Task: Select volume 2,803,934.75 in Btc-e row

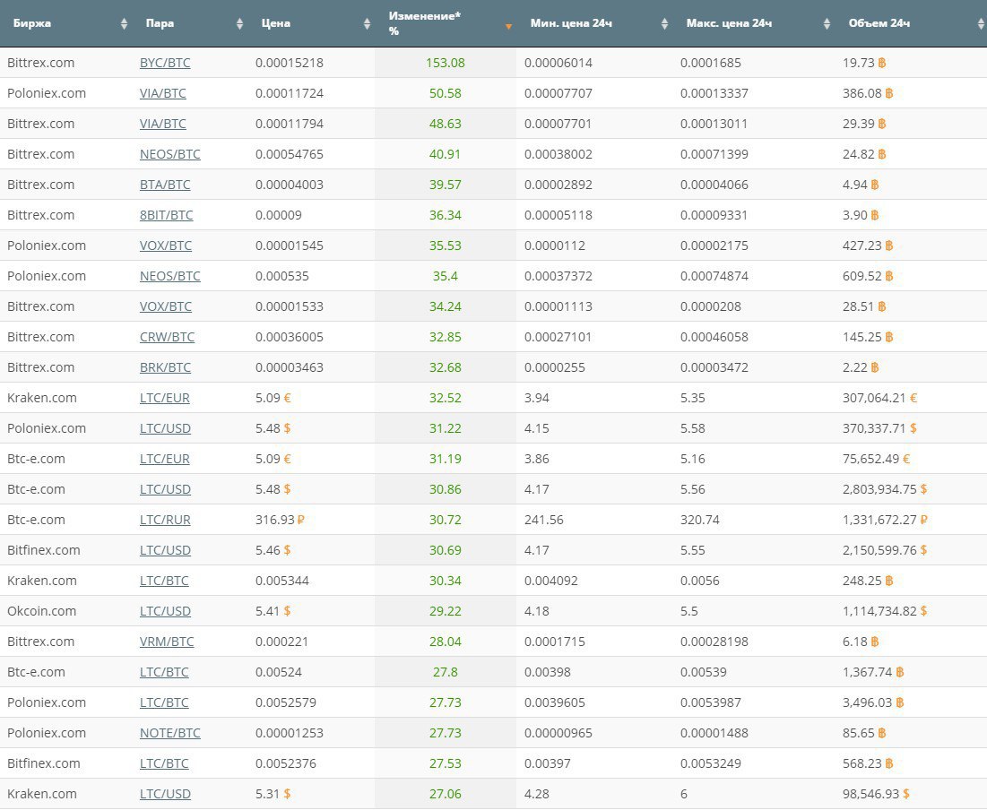Action: point(879,489)
